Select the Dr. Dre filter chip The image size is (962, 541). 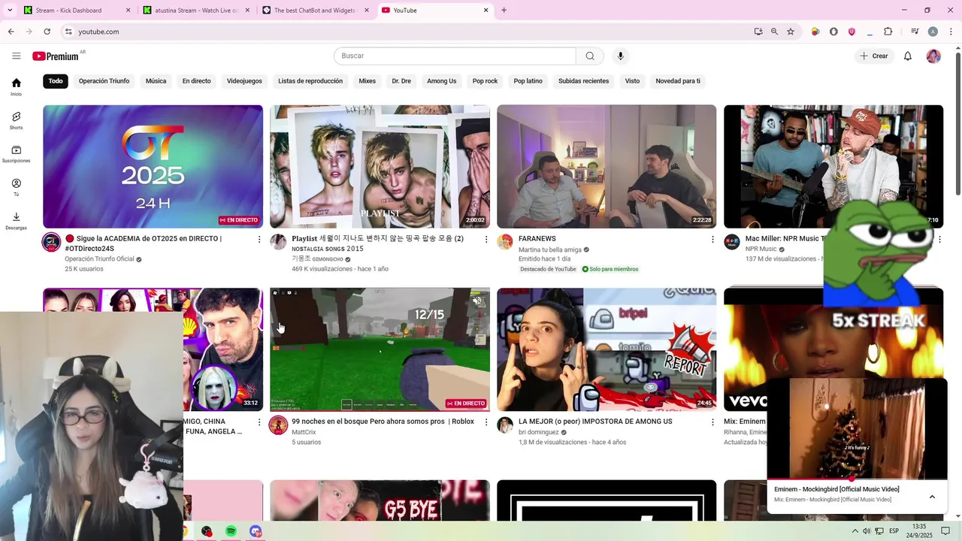[401, 81]
